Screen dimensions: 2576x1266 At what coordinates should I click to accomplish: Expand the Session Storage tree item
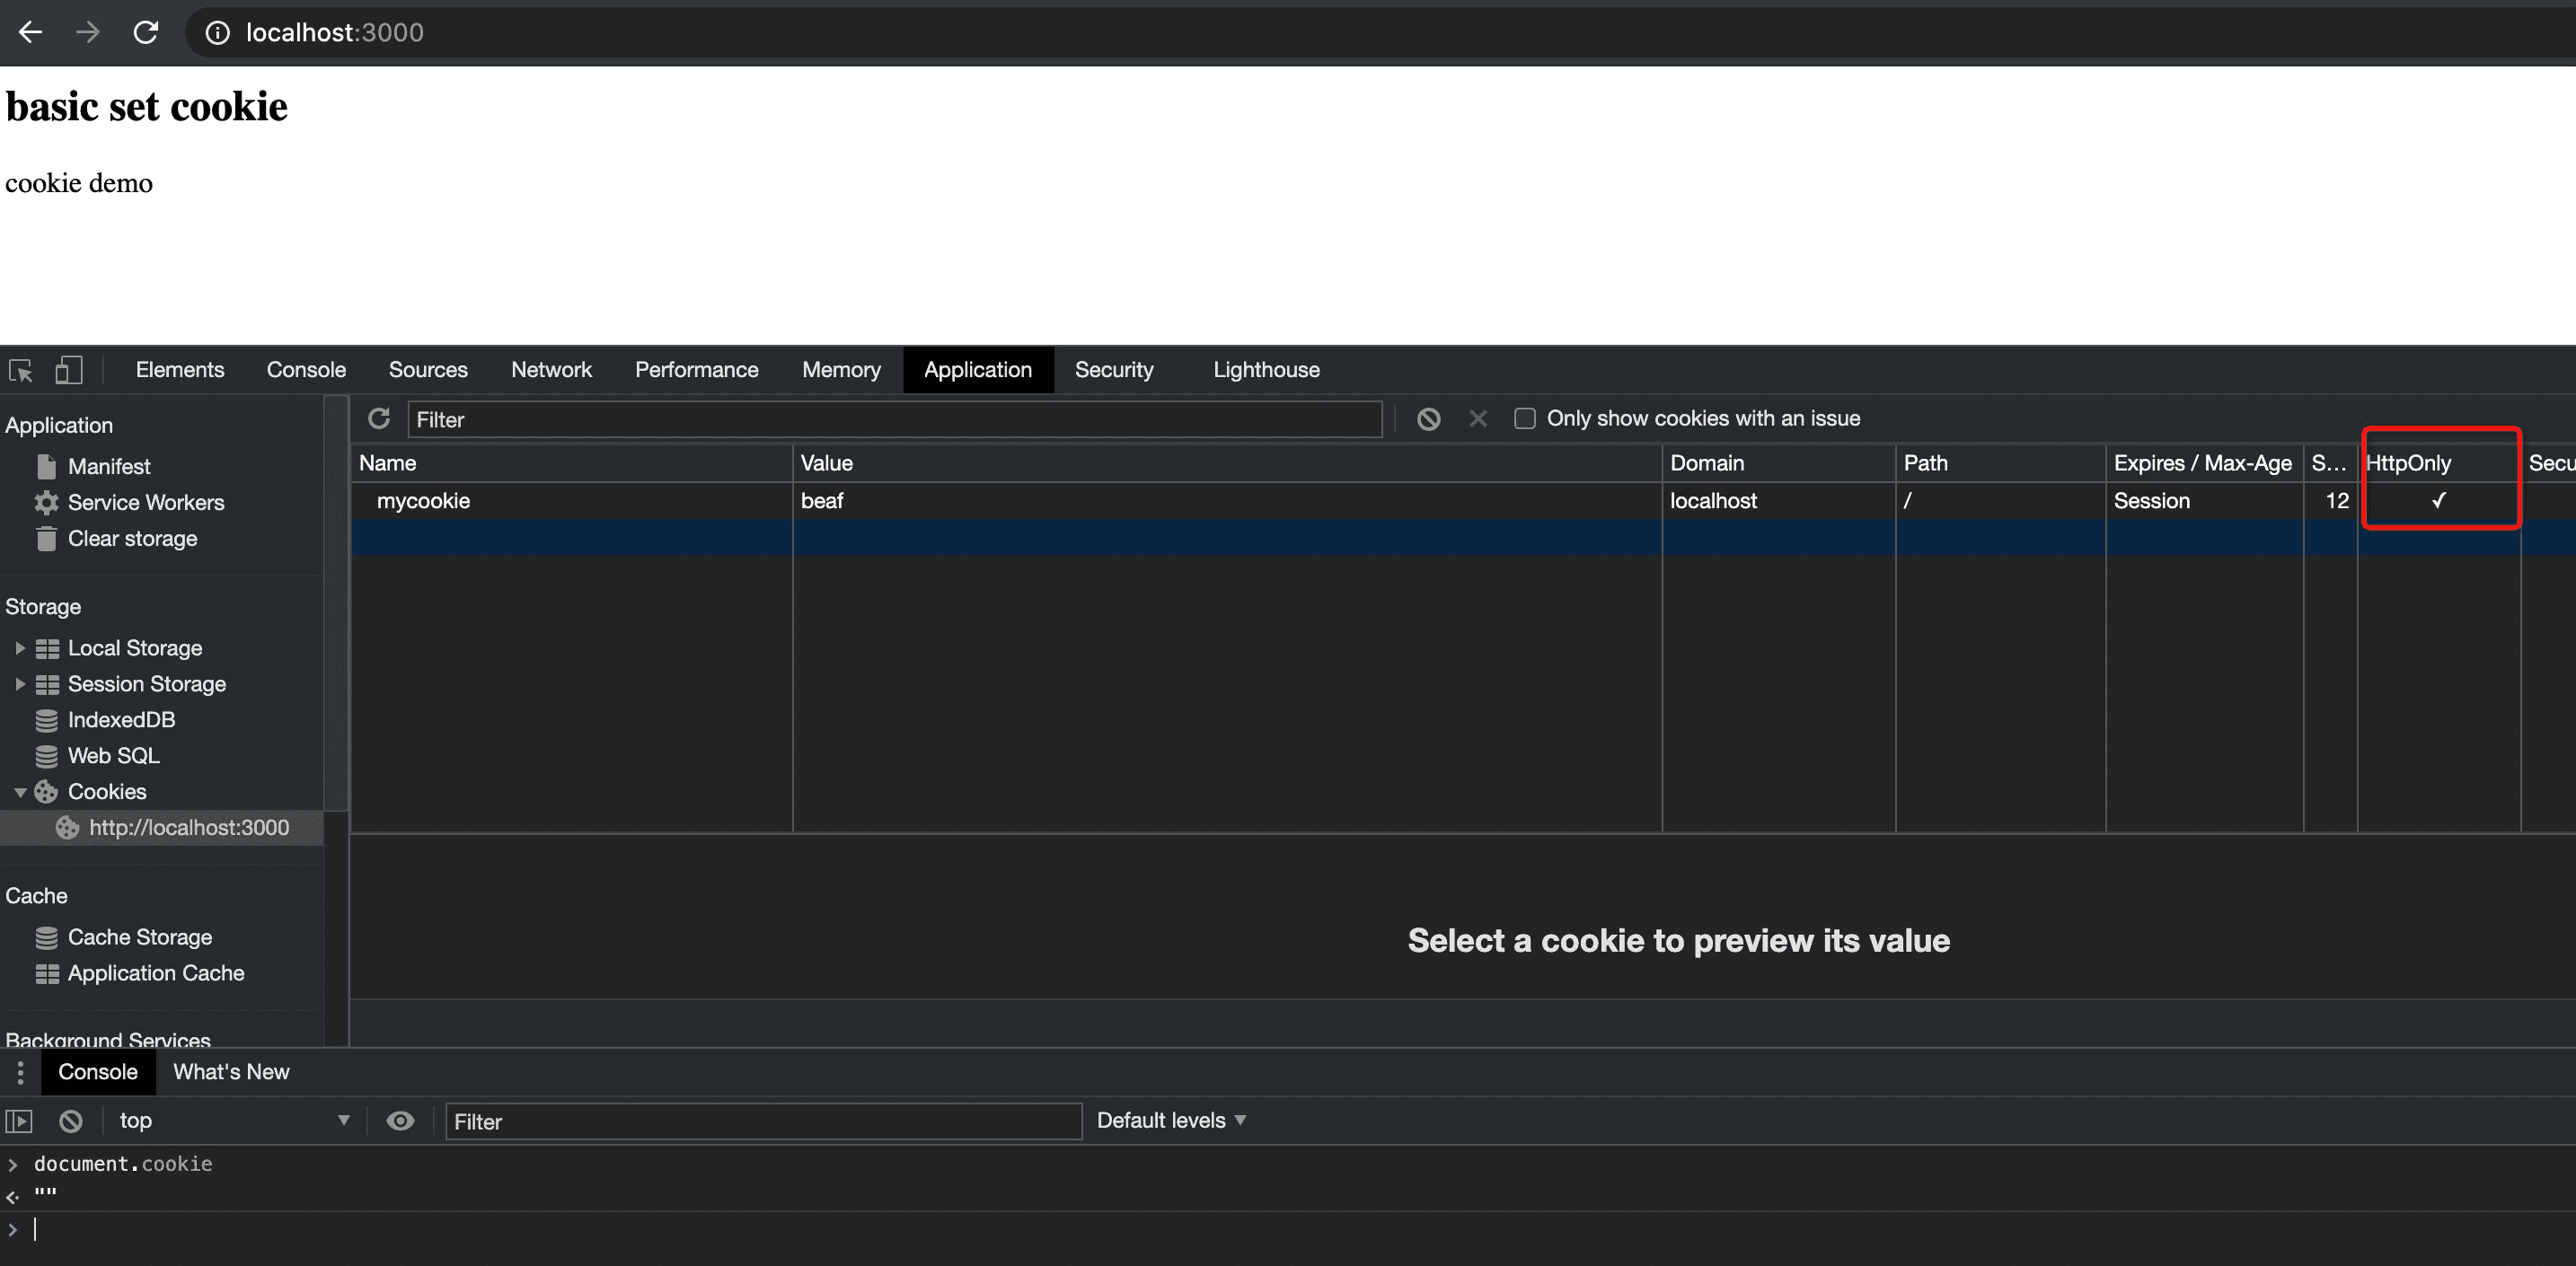click(20, 684)
